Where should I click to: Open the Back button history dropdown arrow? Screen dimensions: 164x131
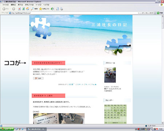[10, 9]
